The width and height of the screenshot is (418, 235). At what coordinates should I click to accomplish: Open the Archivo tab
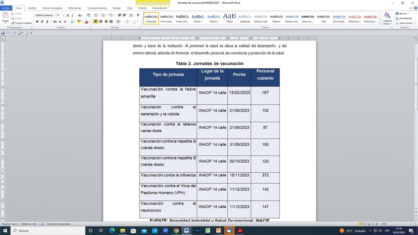pos(6,8)
